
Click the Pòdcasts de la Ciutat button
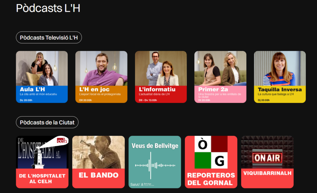point(47,122)
